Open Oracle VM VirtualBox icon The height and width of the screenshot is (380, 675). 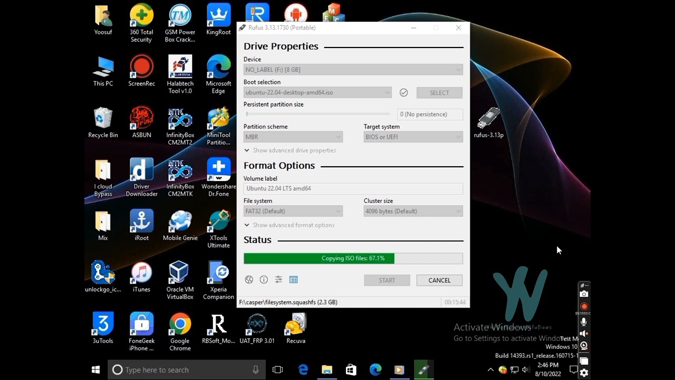point(180,281)
